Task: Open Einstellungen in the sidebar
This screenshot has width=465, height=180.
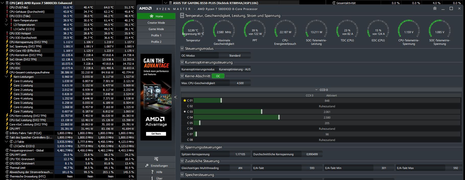Action: pyautogui.click(x=156, y=165)
